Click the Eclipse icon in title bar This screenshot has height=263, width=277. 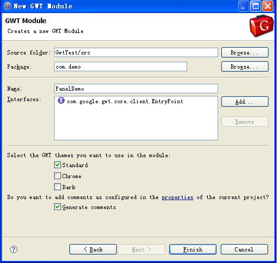click(7, 6)
